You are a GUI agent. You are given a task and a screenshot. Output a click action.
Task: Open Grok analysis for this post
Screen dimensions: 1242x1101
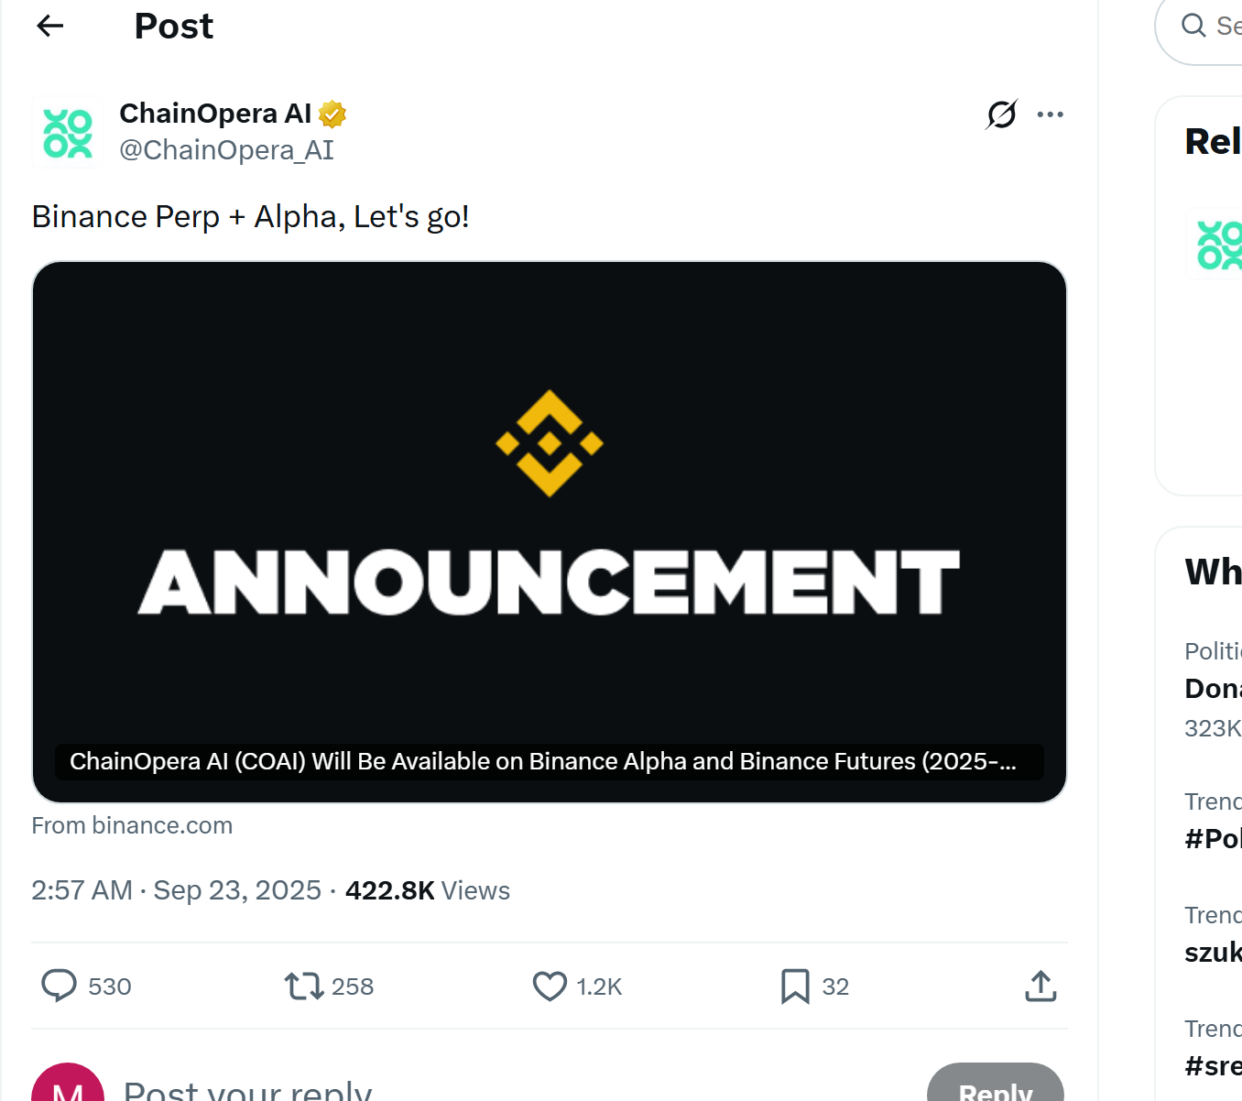click(x=1002, y=114)
